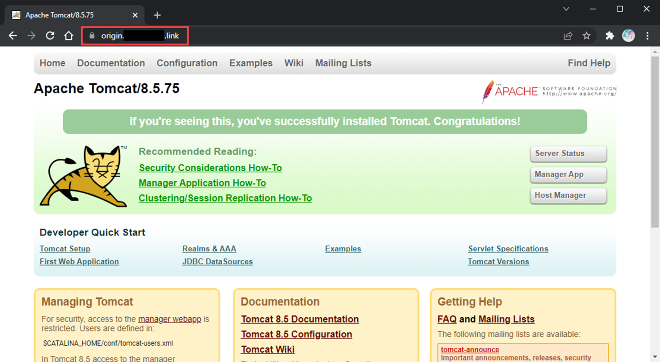Click the page vertical scrollbar thumb
This screenshot has width=660, height=362.
pos(655,142)
